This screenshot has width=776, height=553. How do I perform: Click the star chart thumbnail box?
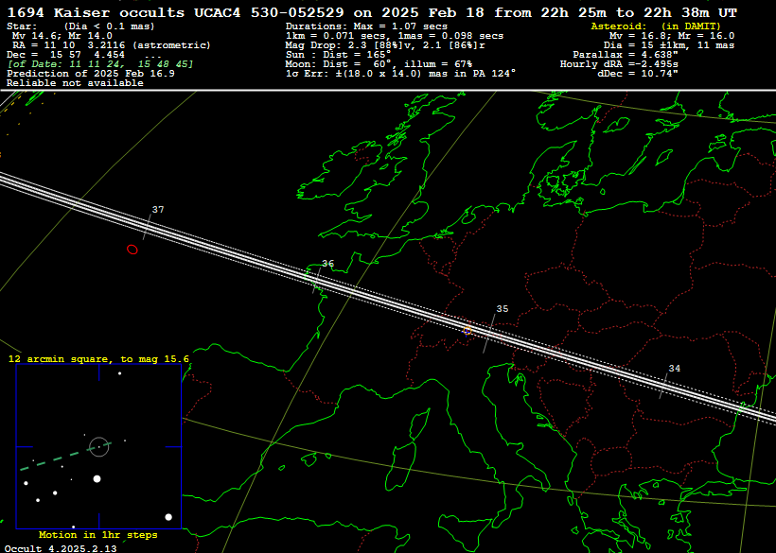point(99,447)
